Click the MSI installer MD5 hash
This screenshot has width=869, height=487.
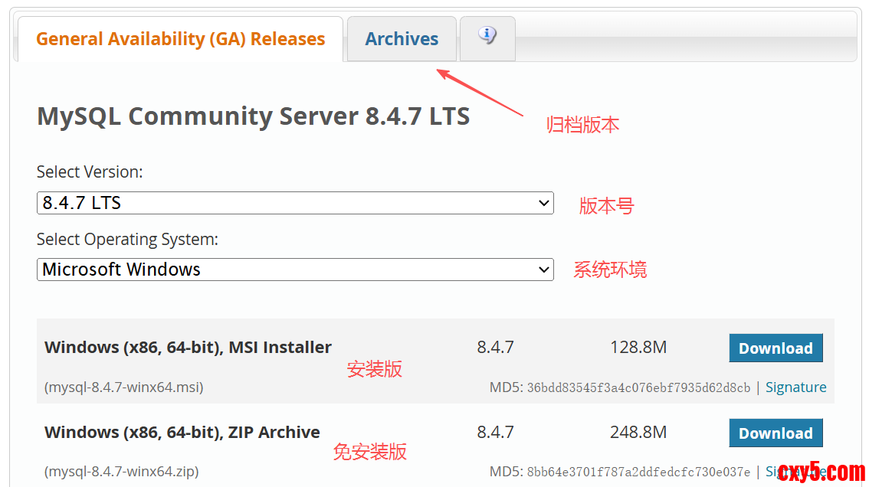click(x=638, y=388)
